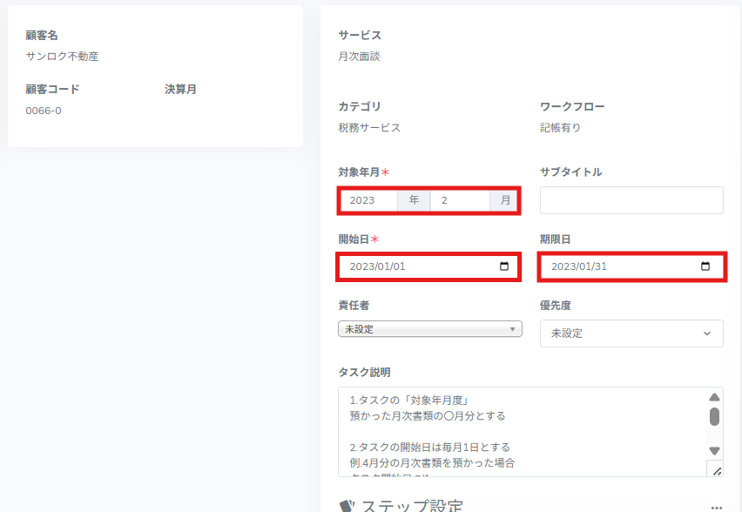Viewport: 742px width, 512px height.
Task: Open the 開始日 calendar picker icon
Action: pos(504,266)
